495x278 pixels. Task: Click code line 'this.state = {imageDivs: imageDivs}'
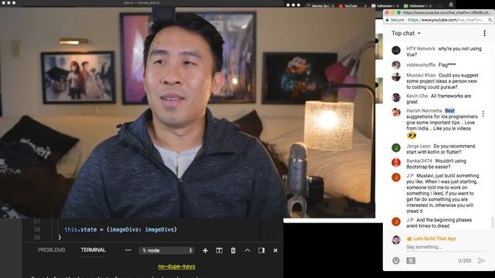tap(121, 230)
